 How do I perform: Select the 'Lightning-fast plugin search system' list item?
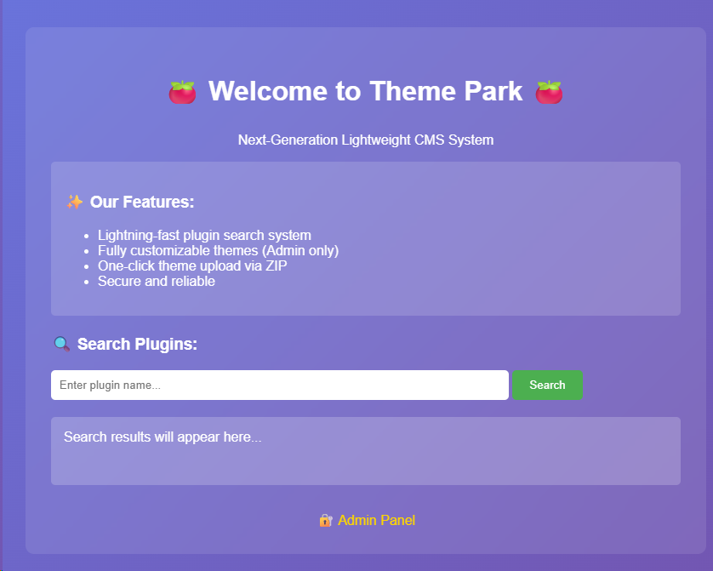click(204, 235)
